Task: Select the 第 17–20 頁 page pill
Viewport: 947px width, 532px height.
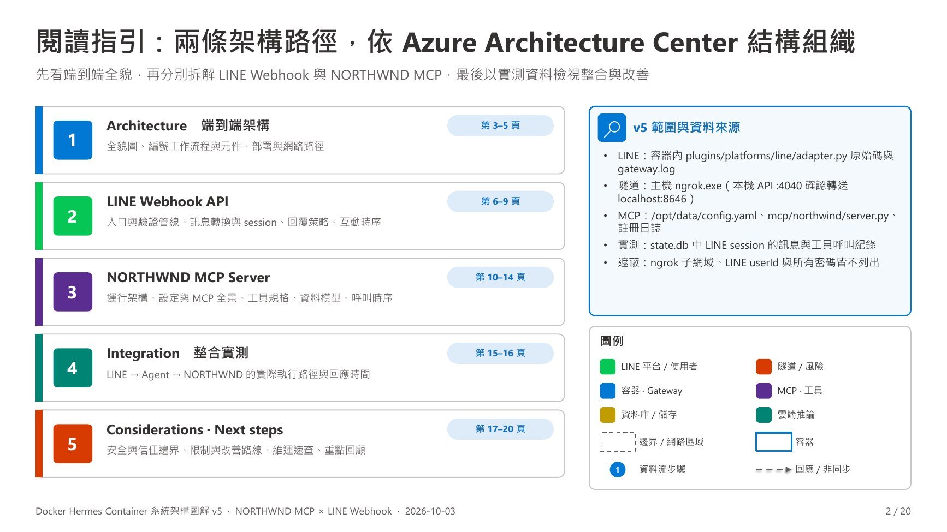Action: click(500, 429)
